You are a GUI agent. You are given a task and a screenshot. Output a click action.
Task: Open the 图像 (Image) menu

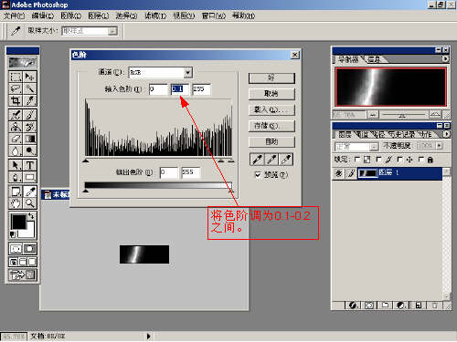(x=70, y=16)
